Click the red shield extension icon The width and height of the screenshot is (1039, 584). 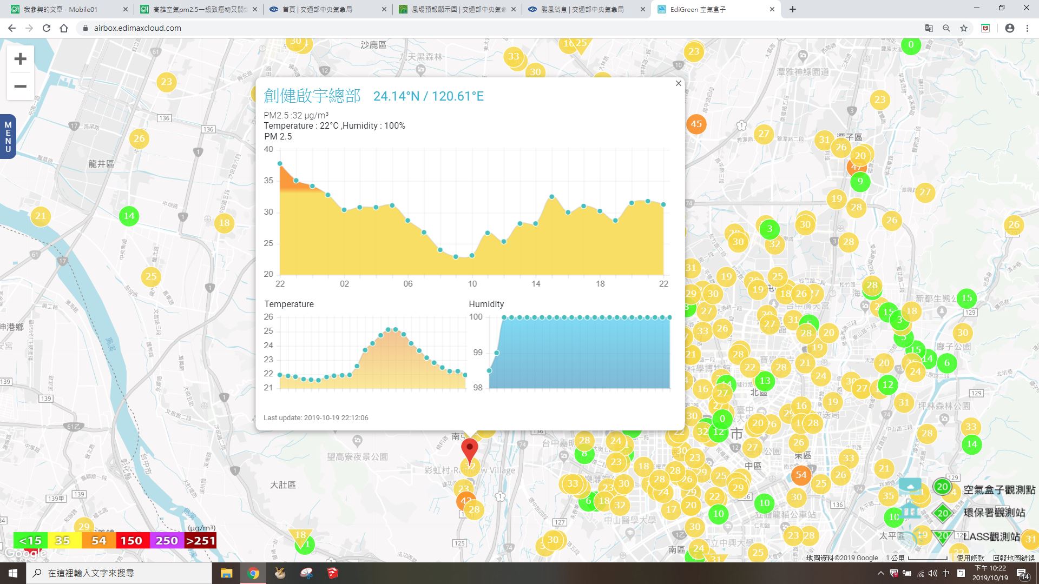coord(985,28)
